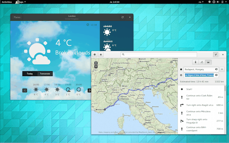
Task: Click the hollow destination marker icon
Action: pos(181,75)
